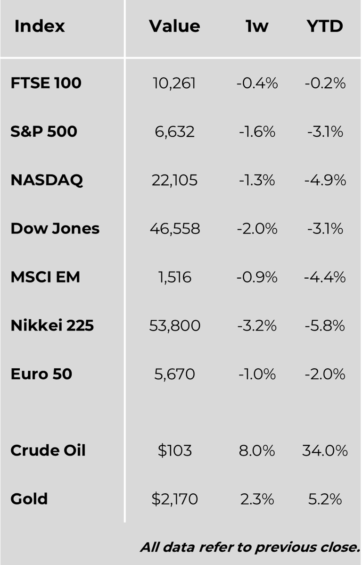Select the S&P 500 row label
This screenshot has height=565, width=362.
click(x=44, y=132)
